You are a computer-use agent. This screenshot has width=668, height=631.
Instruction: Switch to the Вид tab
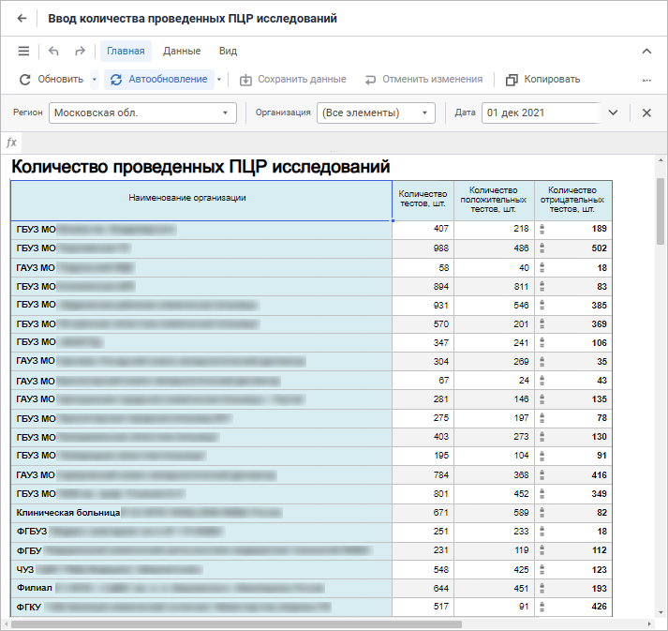click(228, 52)
